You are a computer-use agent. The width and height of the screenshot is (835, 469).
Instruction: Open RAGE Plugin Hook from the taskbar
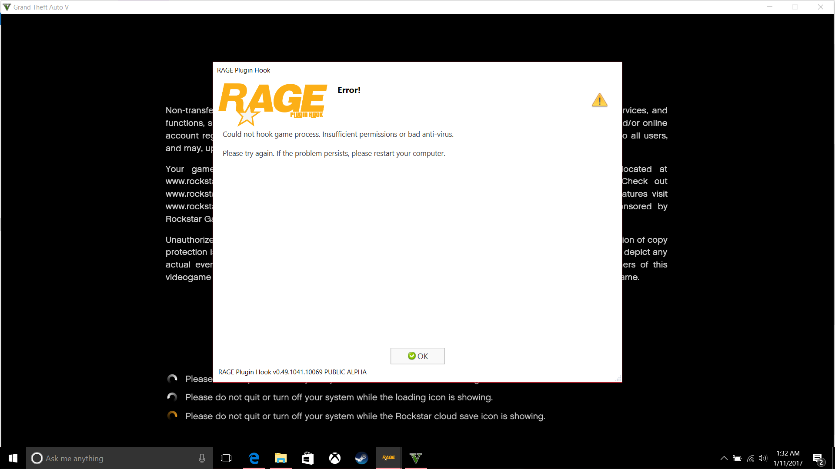389,458
